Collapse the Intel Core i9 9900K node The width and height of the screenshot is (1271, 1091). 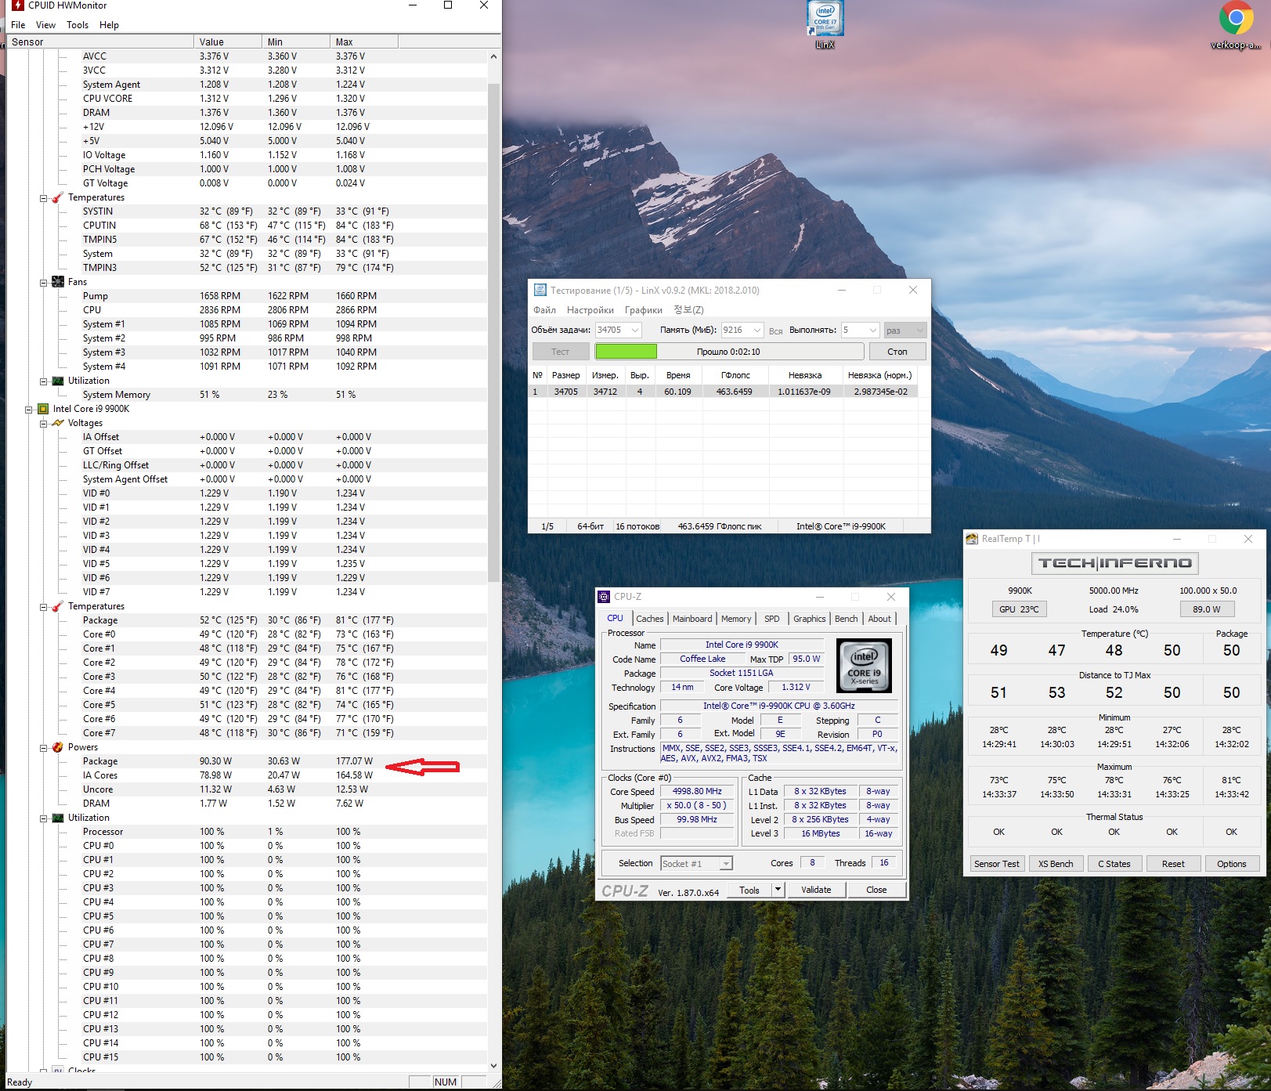click(x=29, y=409)
